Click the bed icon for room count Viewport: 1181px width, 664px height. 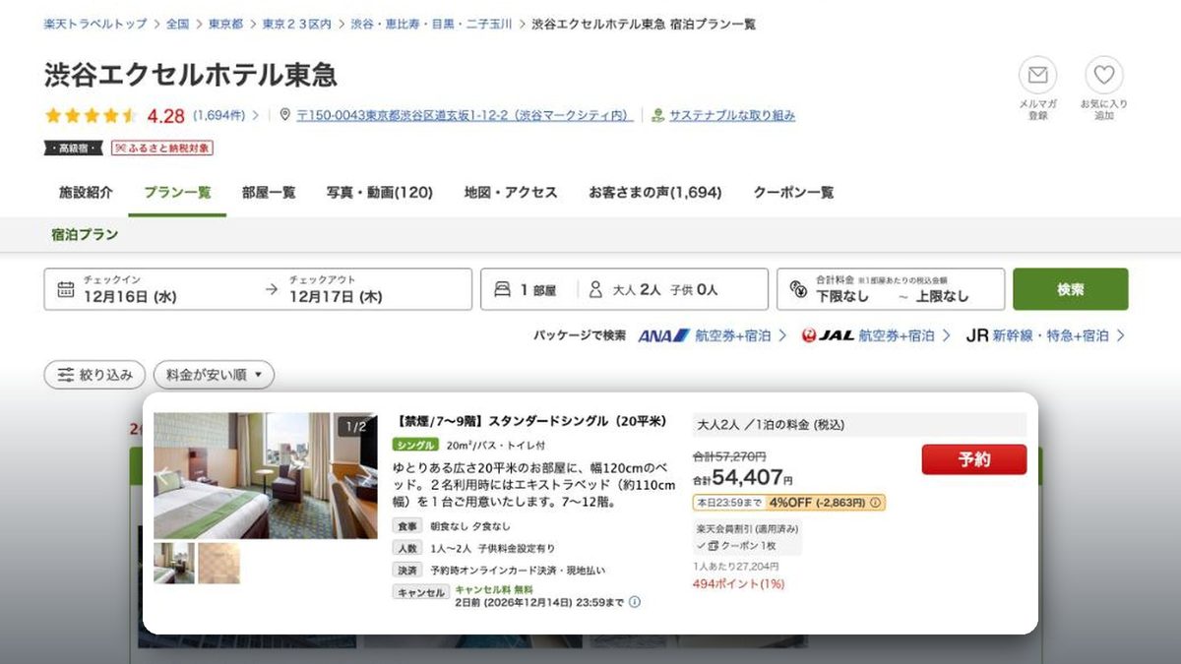pos(502,289)
